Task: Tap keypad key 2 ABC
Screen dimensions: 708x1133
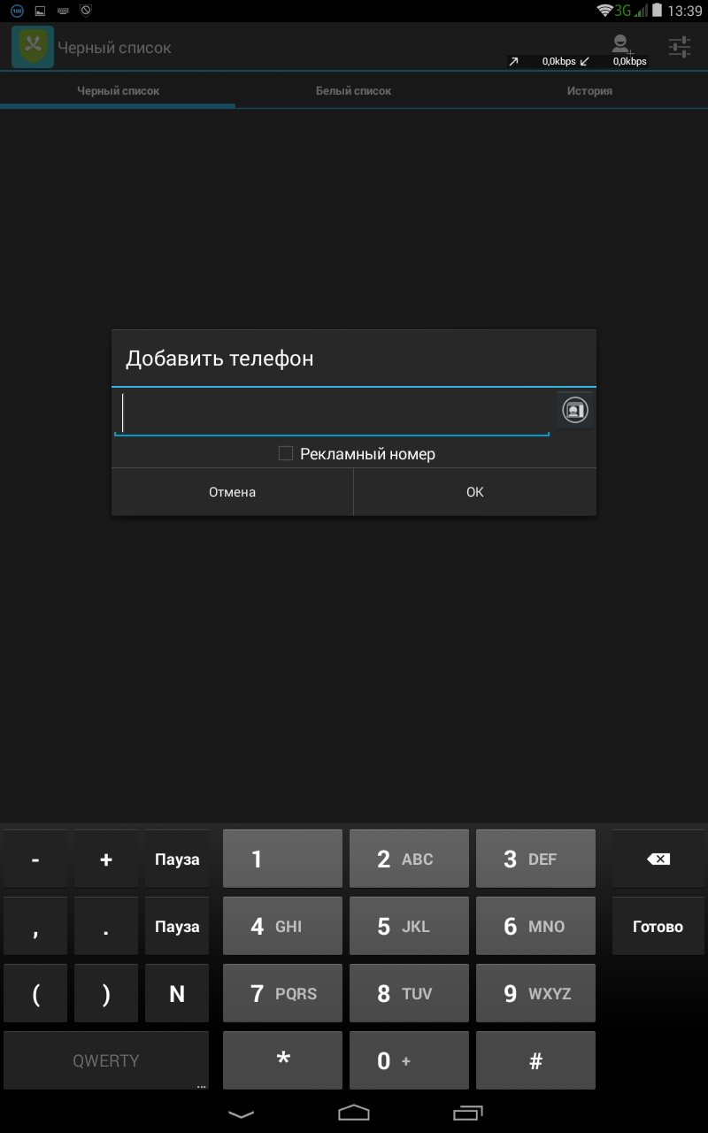Action: [409, 859]
